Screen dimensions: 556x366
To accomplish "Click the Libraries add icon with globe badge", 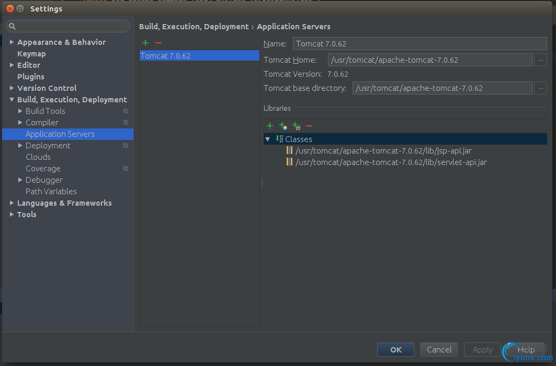I will [283, 126].
